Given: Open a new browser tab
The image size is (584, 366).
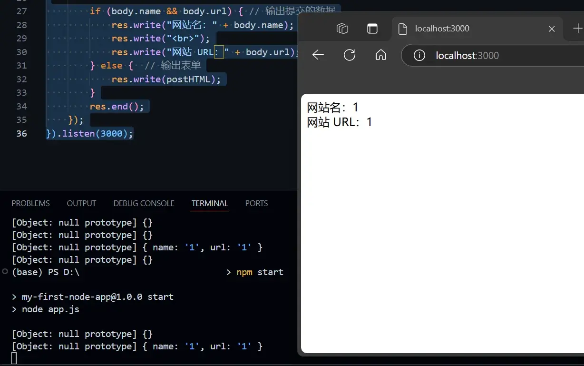Looking at the screenshot, I should click(x=577, y=29).
